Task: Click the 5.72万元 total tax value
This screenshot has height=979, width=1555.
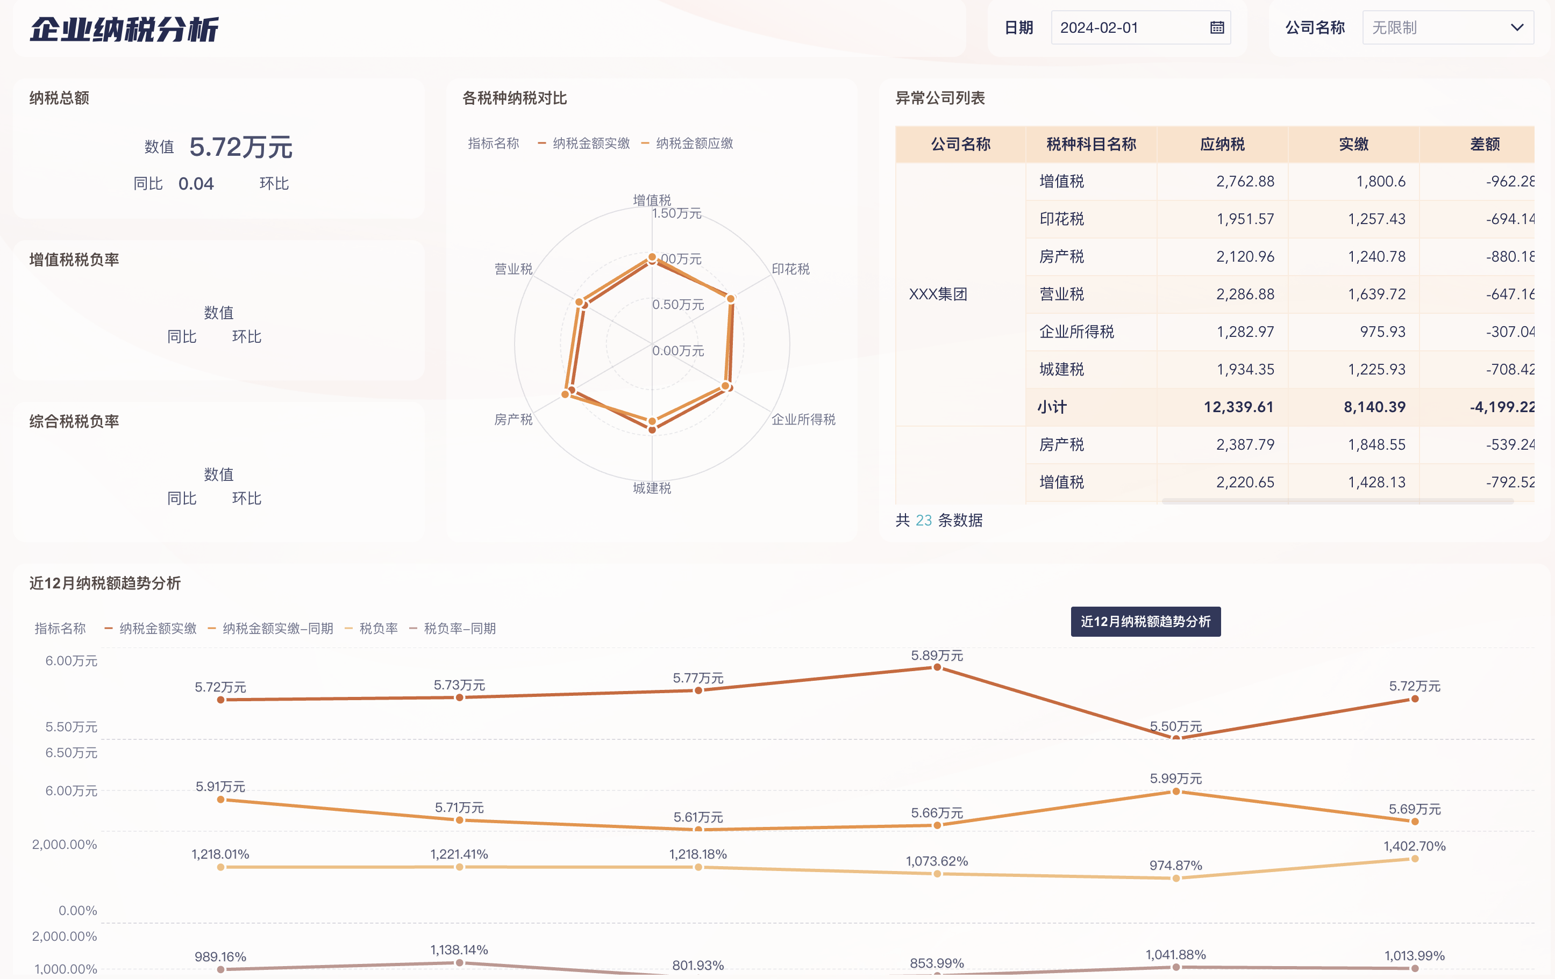Action: [x=241, y=147]
